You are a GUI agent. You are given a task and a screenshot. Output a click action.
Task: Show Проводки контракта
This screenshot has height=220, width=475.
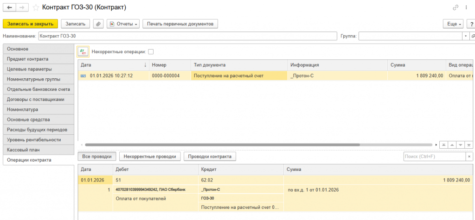(x=210, y=157)
